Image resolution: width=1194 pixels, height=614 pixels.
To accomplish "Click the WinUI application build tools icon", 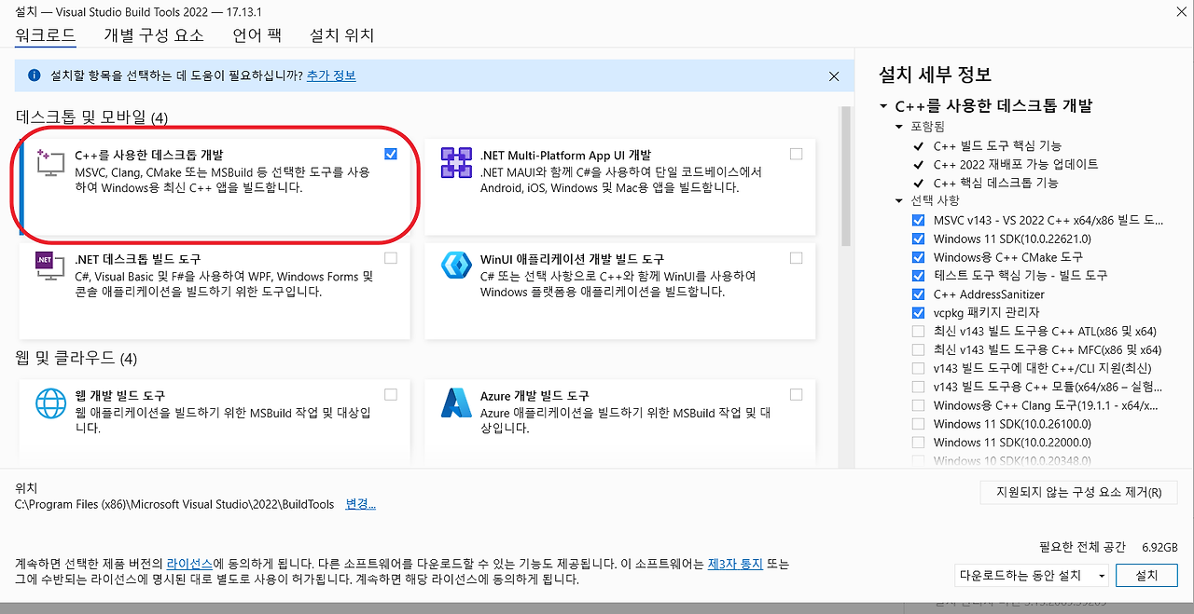I will (457, 266).
